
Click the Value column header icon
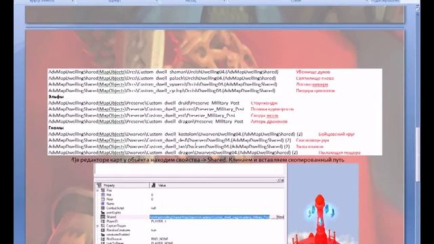click(153, 185)
